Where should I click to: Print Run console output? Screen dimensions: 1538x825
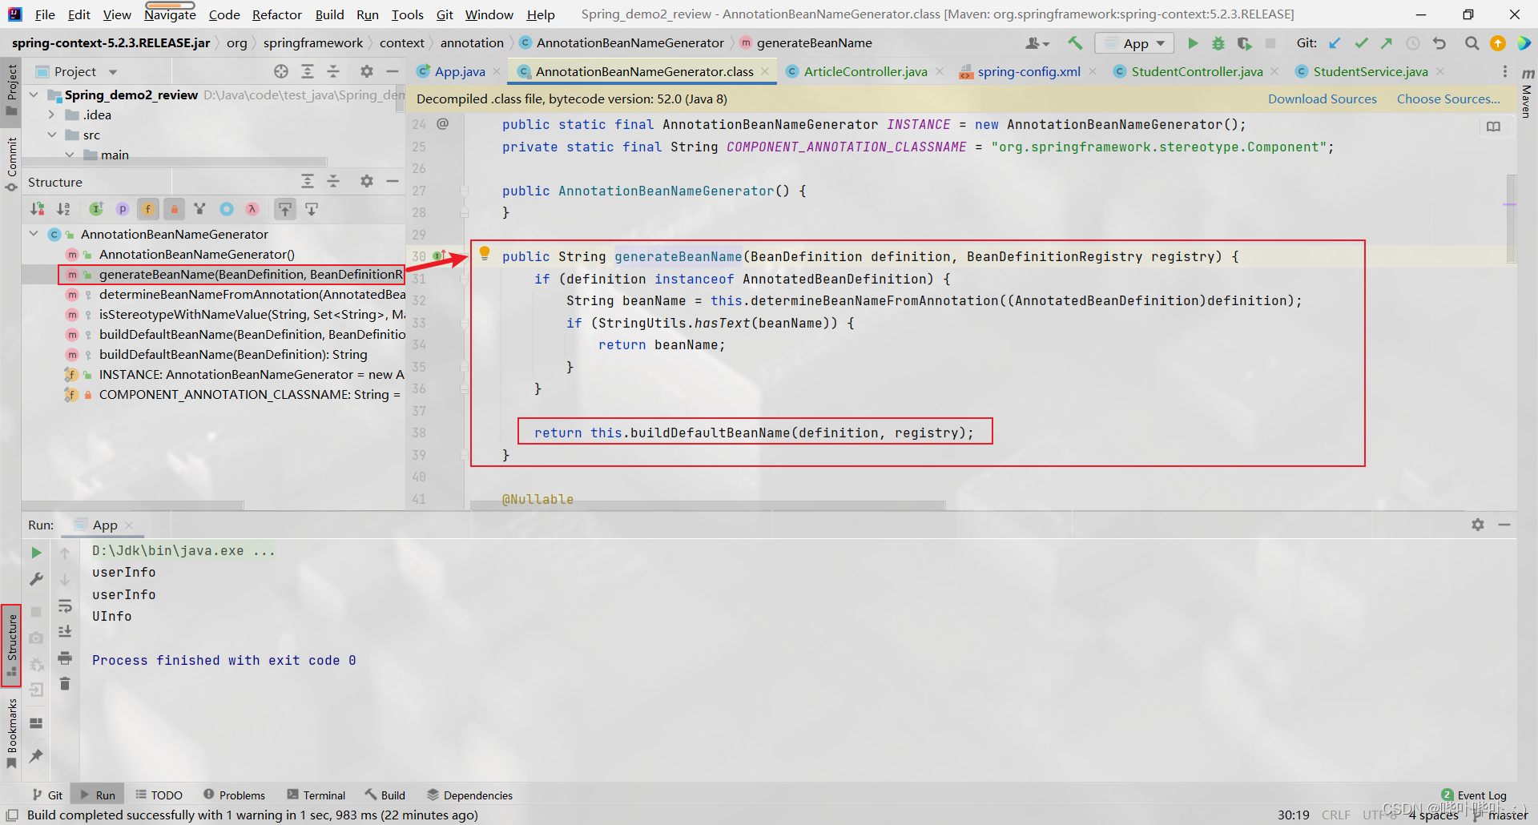pos(65,658)
